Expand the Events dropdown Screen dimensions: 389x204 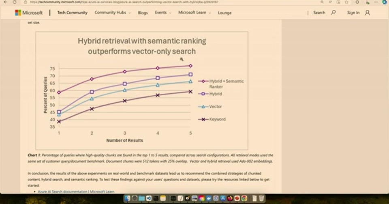pyautogui.click(x=163, y=13)
